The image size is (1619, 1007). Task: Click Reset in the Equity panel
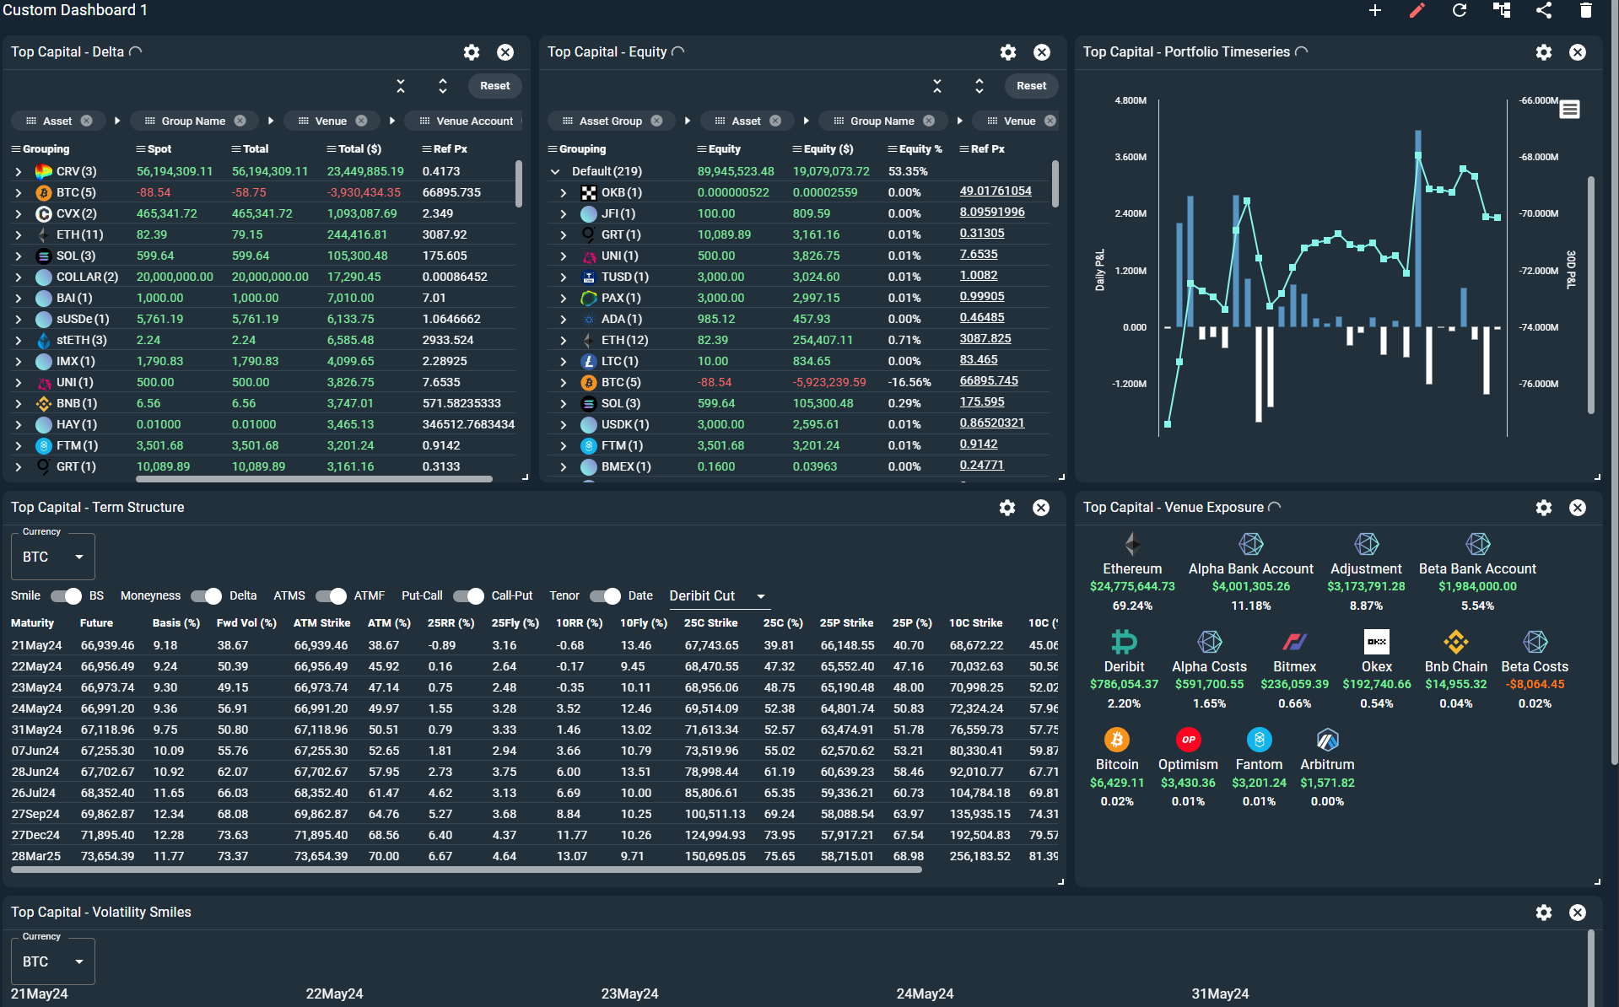(x=1032, y=86)
